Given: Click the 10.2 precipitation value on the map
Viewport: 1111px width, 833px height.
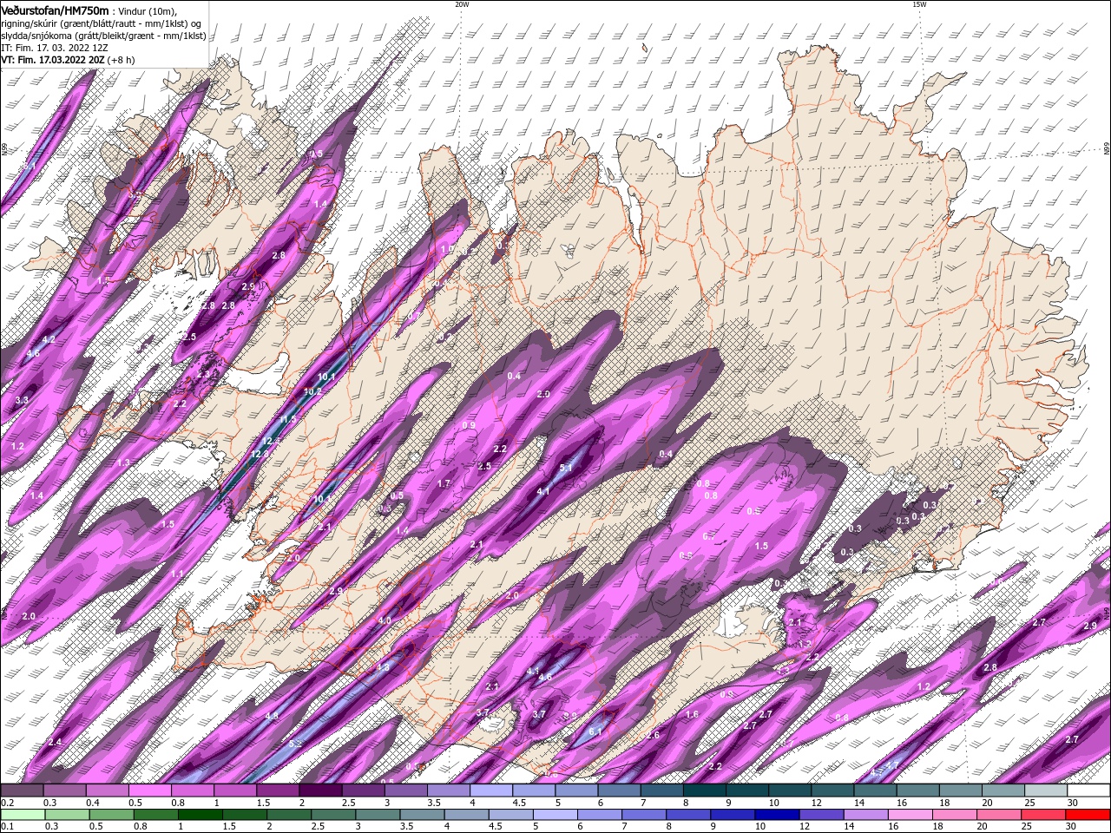Looking at the screenshot, I should click(x=312, y=391).
